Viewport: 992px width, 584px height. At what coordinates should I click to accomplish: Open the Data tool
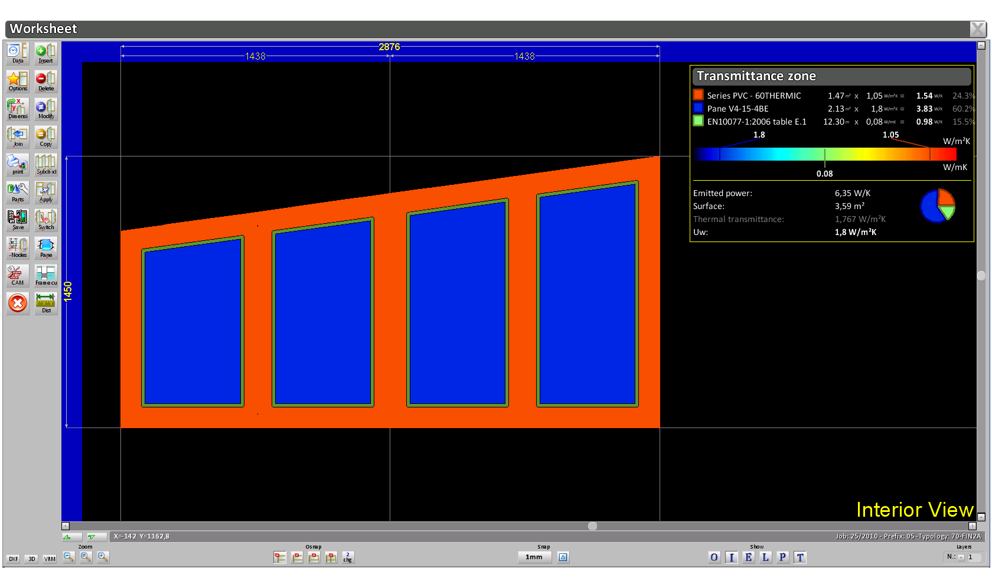click(18, 53)
